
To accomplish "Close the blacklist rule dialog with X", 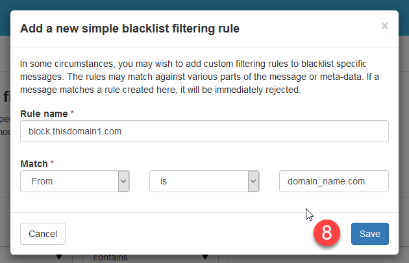I will coord(384,26).
